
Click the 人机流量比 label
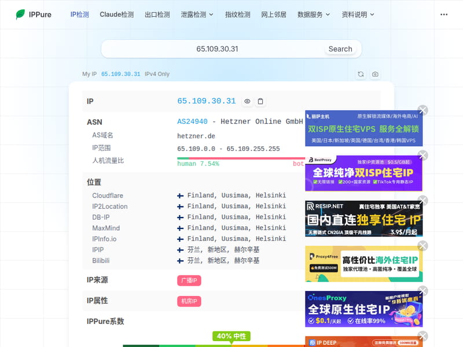tap(108, 161)
